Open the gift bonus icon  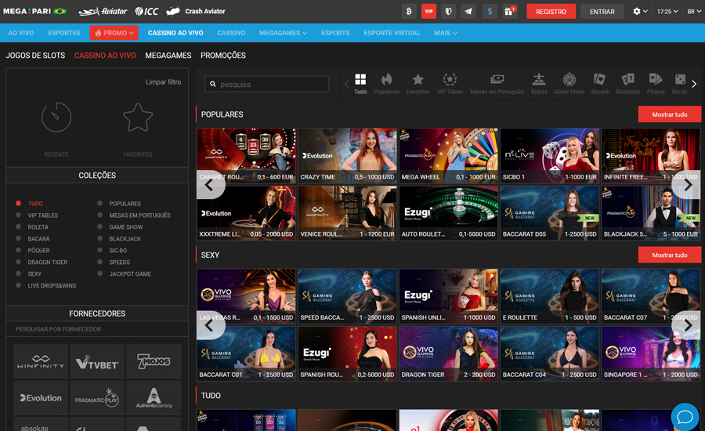pyautogui.click(x=509, y=11)
